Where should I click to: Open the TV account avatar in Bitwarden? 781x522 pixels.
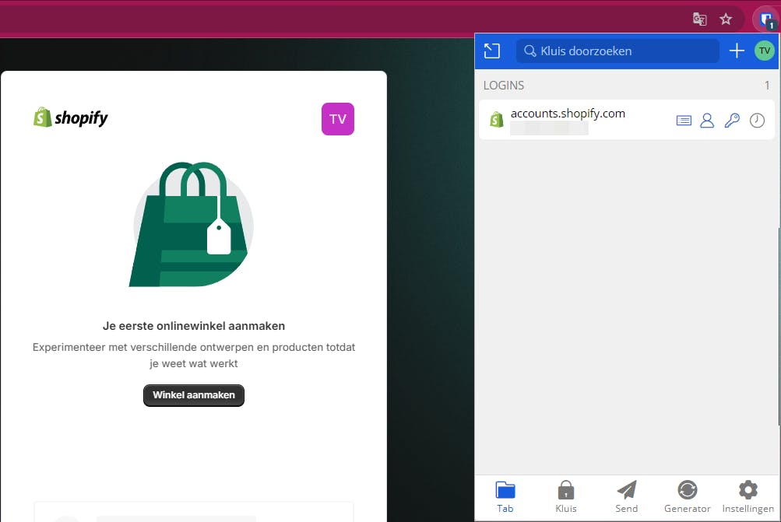click(765, 51)
